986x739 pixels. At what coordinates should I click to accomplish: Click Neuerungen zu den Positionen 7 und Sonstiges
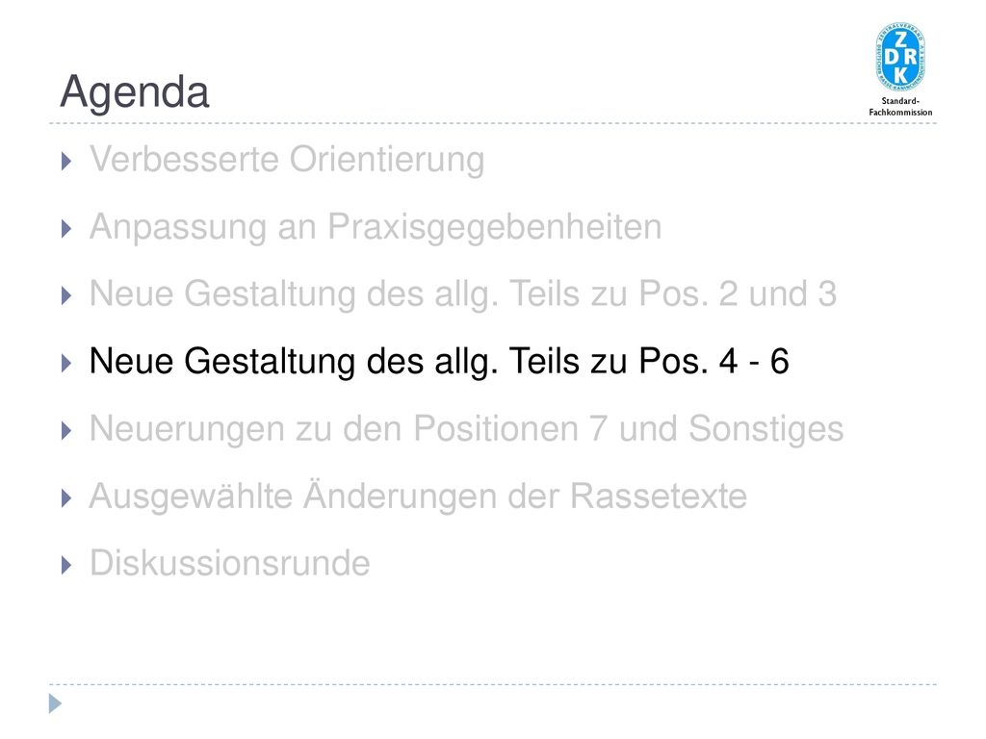[x=466, y=429]
